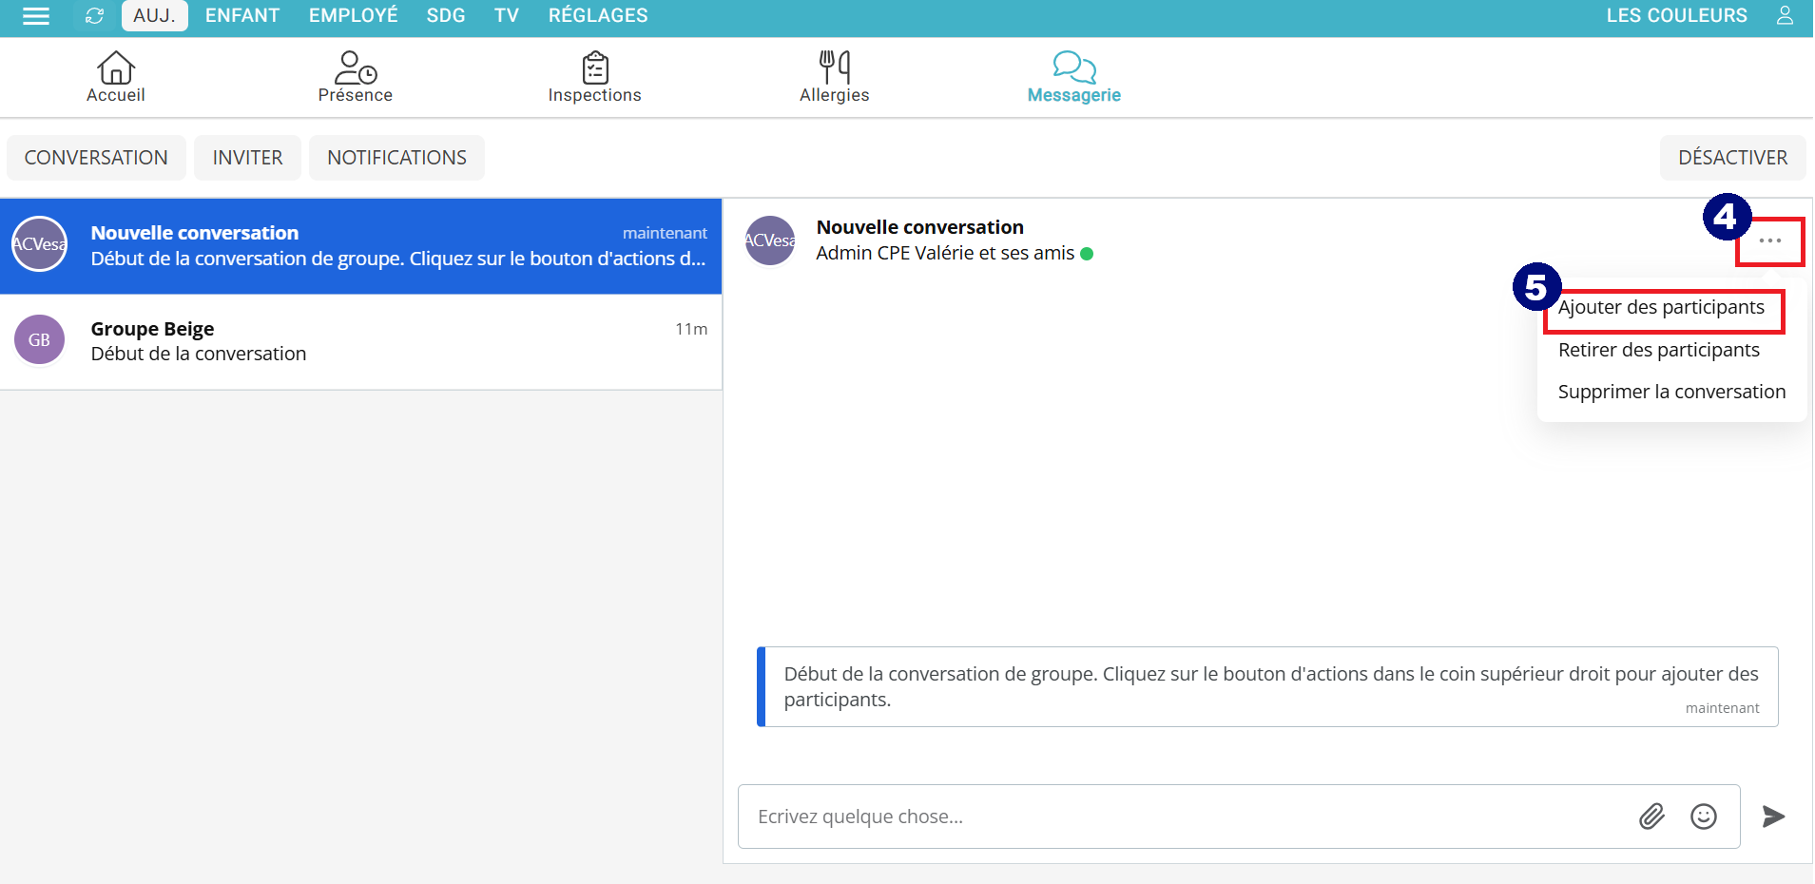Open the RÉGLAGES tab
The image size is (1815, 884).
pos(598,16)
